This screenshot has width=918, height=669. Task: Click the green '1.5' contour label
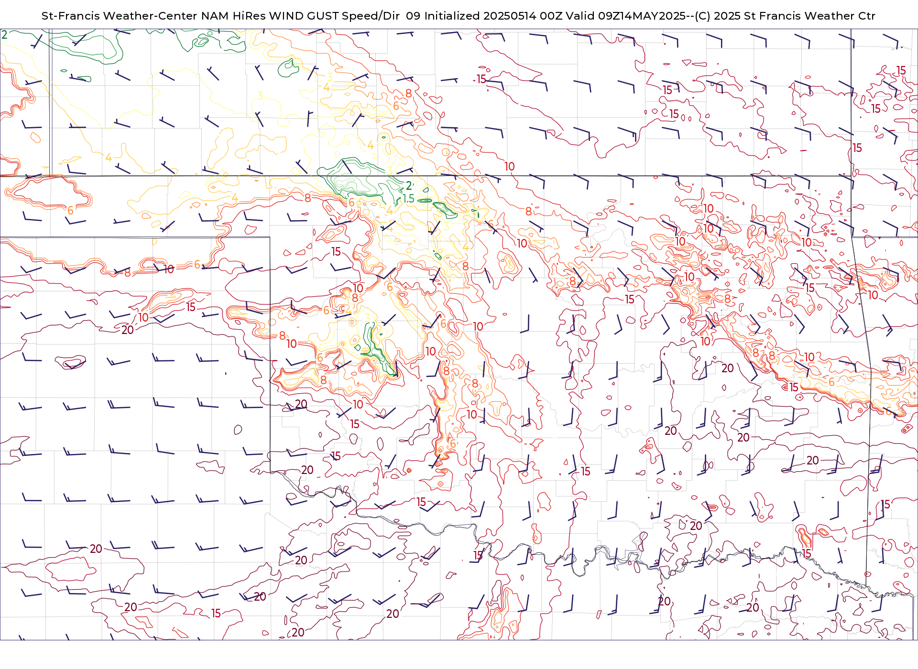408,199
